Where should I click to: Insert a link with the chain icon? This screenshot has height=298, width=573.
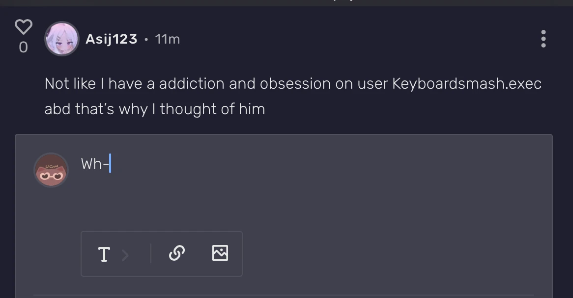pyautogui.click(x=176, y=253)
